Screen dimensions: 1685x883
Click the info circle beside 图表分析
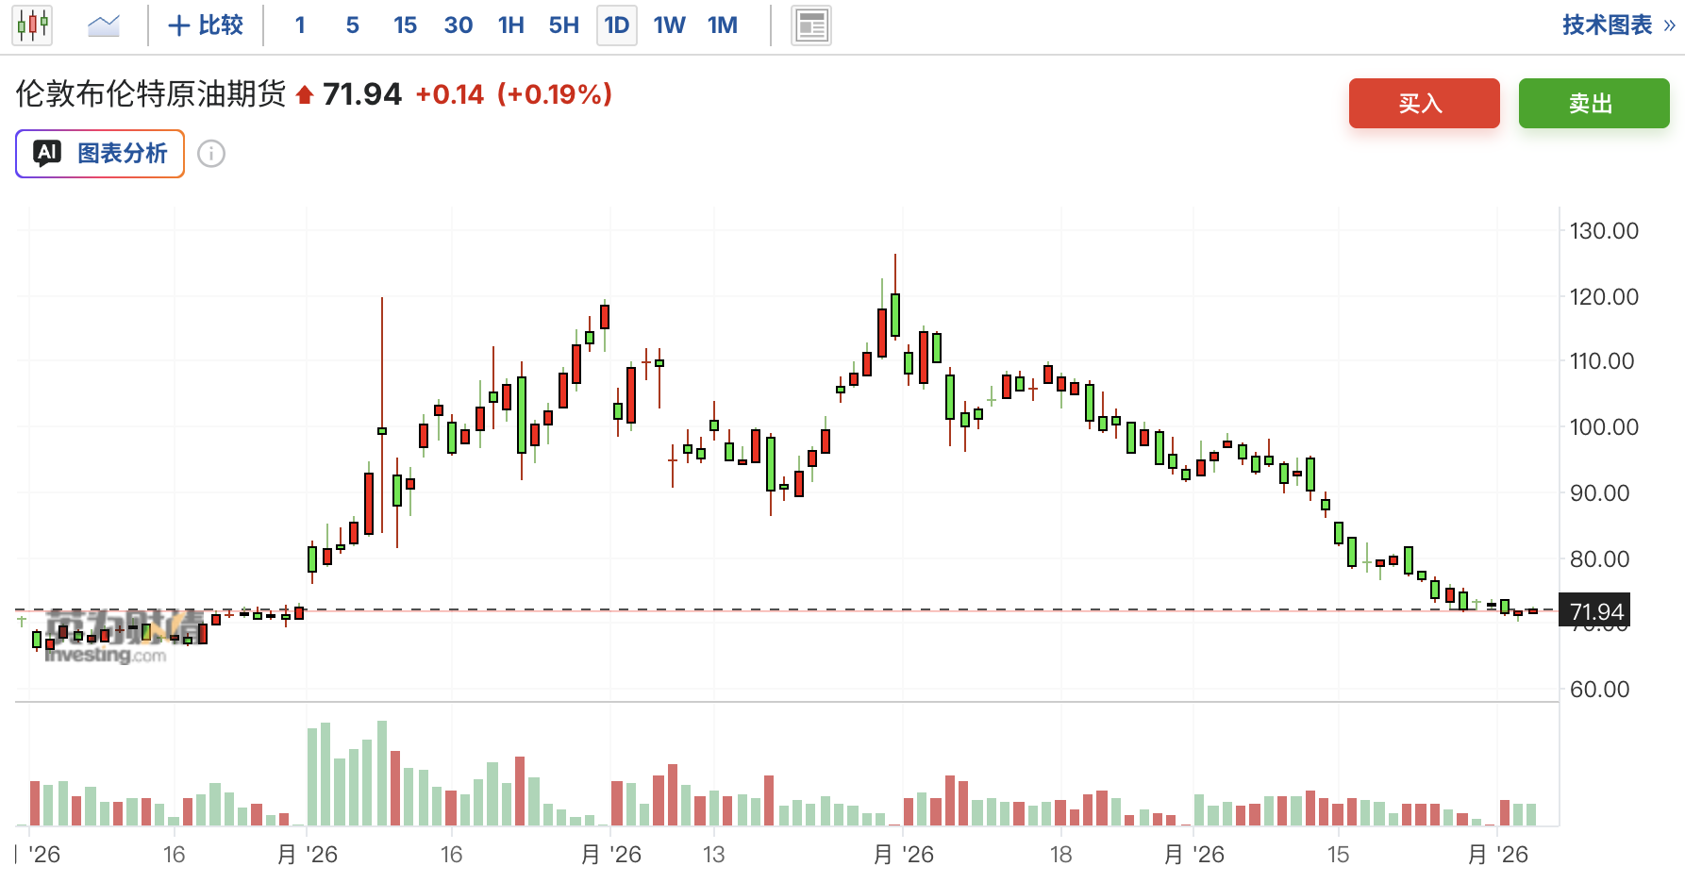click(211, 154)
